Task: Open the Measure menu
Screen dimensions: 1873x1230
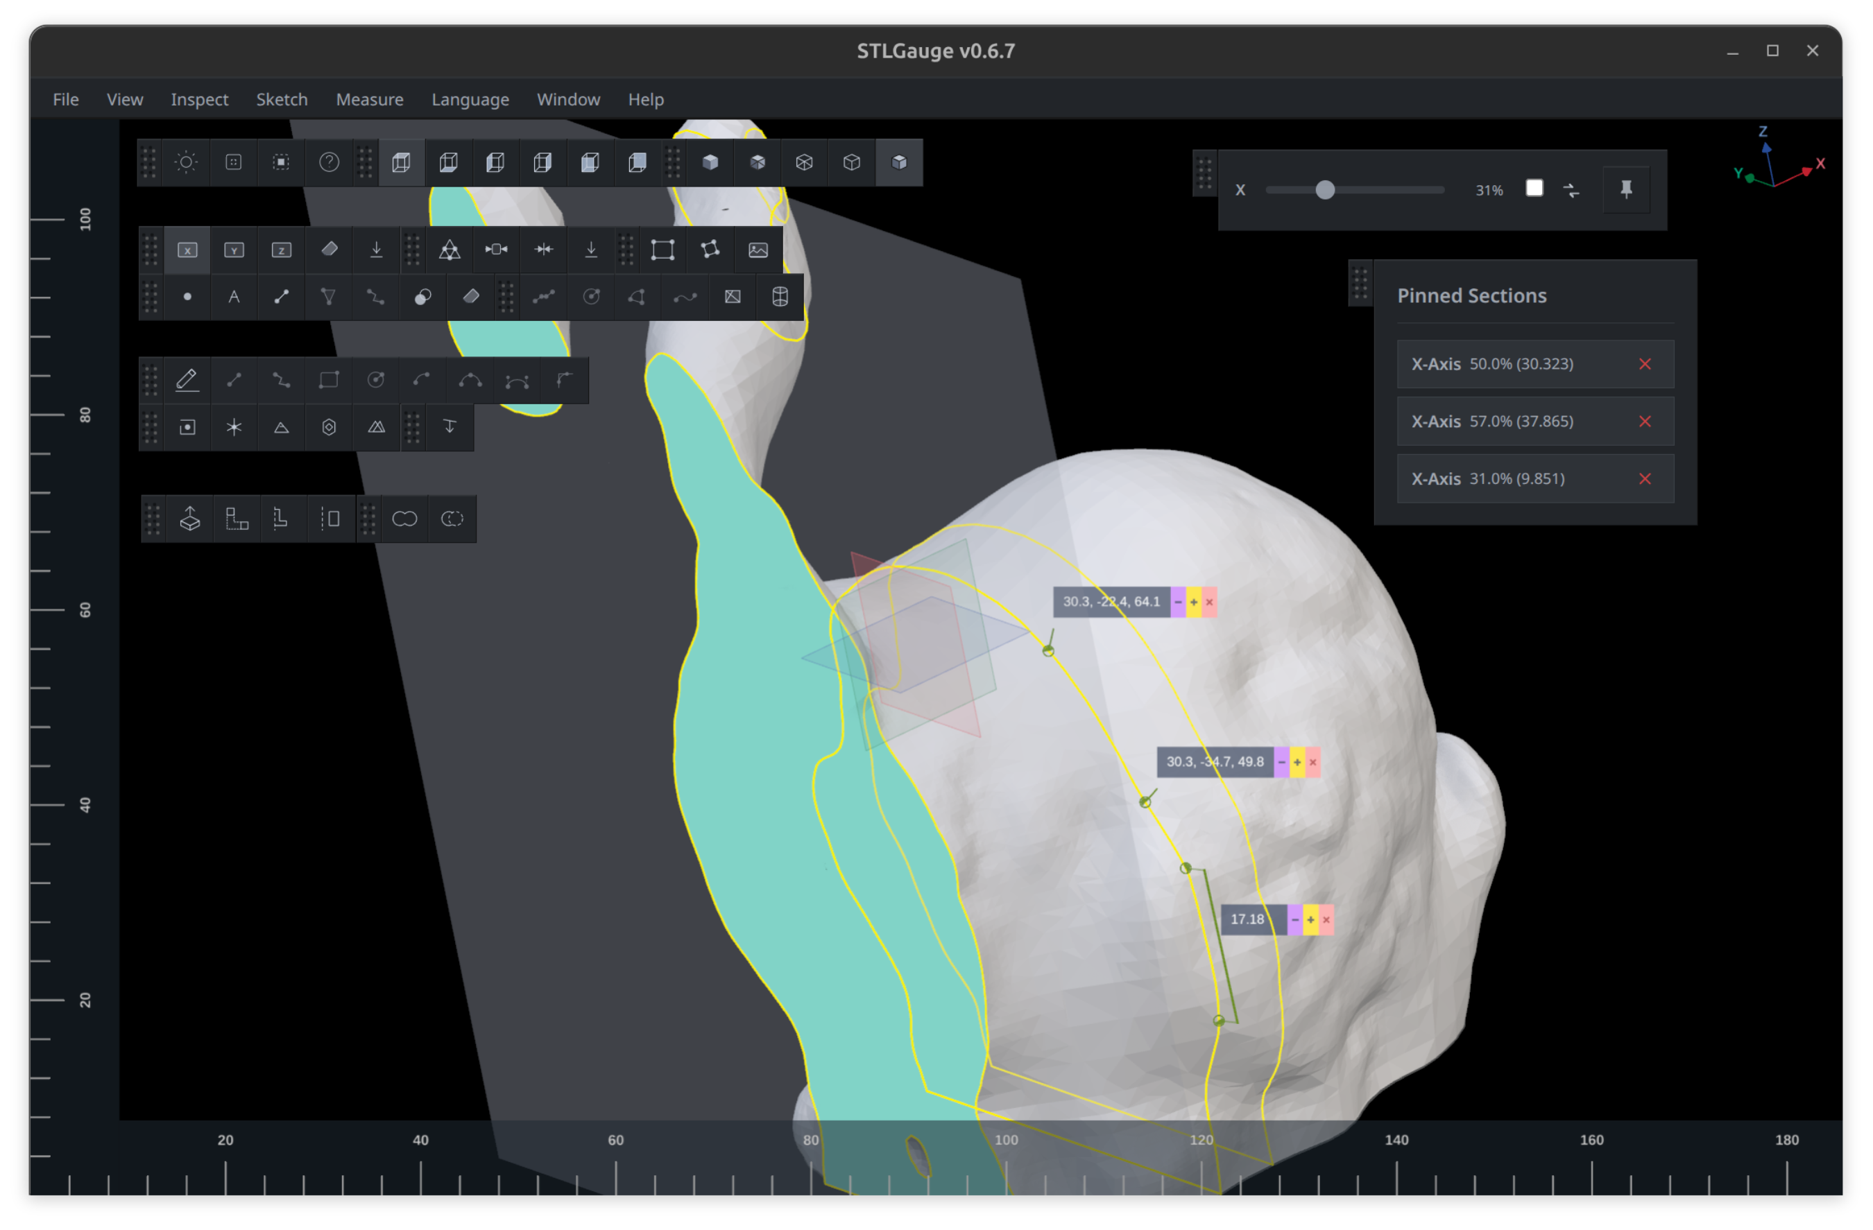Action: click(x=369, y=99)
